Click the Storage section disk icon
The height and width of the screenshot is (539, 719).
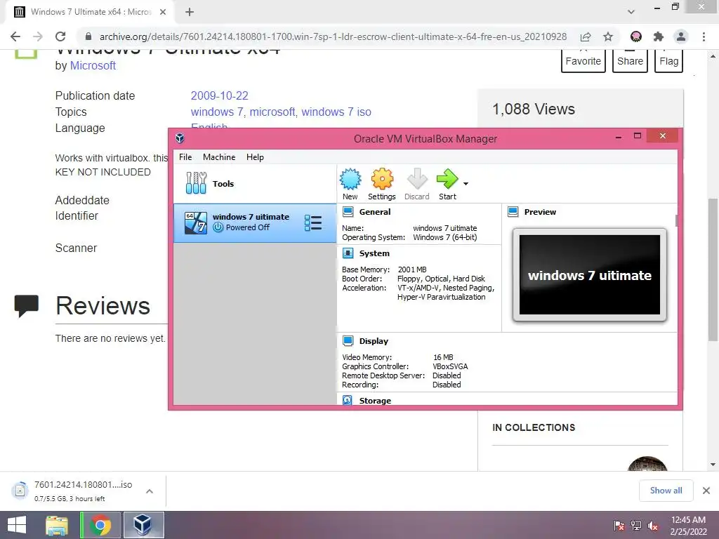348,400
